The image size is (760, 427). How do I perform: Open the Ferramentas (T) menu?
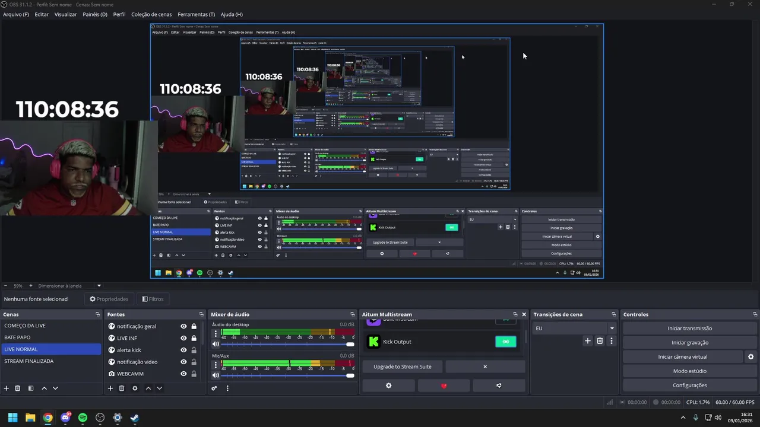pos(196,14)
